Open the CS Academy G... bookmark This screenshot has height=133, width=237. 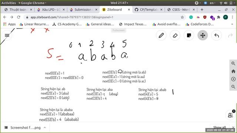[67, 24]
